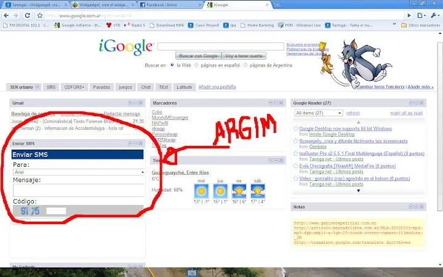This screenshot has height=277, width=443.
Task: Minimize the Marcadores gadget
Action: pyautogui.click(x=276, y=103)
